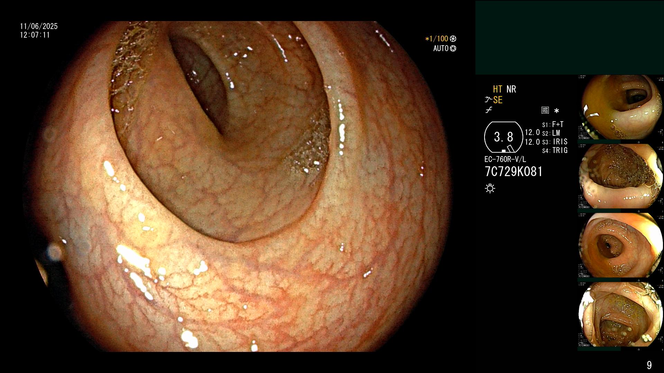
Task: Select the S2: LM switch assignment
Action: click(x=551, y=133)
